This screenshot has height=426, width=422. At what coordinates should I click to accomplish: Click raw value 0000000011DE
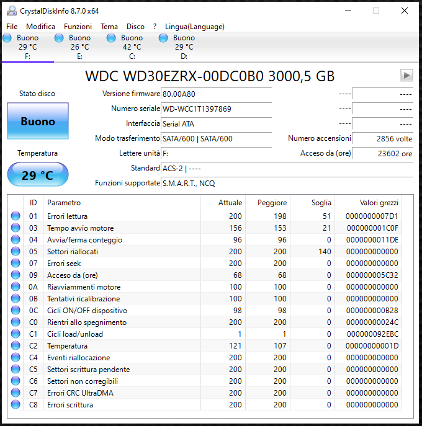(372, 240)
